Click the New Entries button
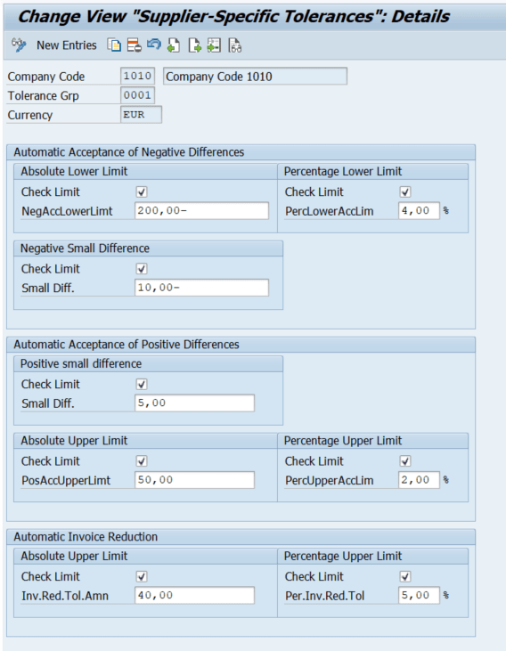This screenshot has height=651, width=506. [67, 45]
